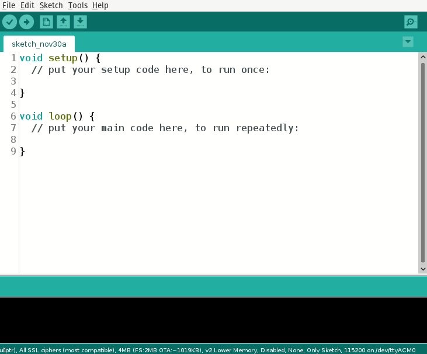This screenshot has width=427, height=354.
Task: Place cursor on empty line 3 in setup
Action: click(x=117, y=81)
